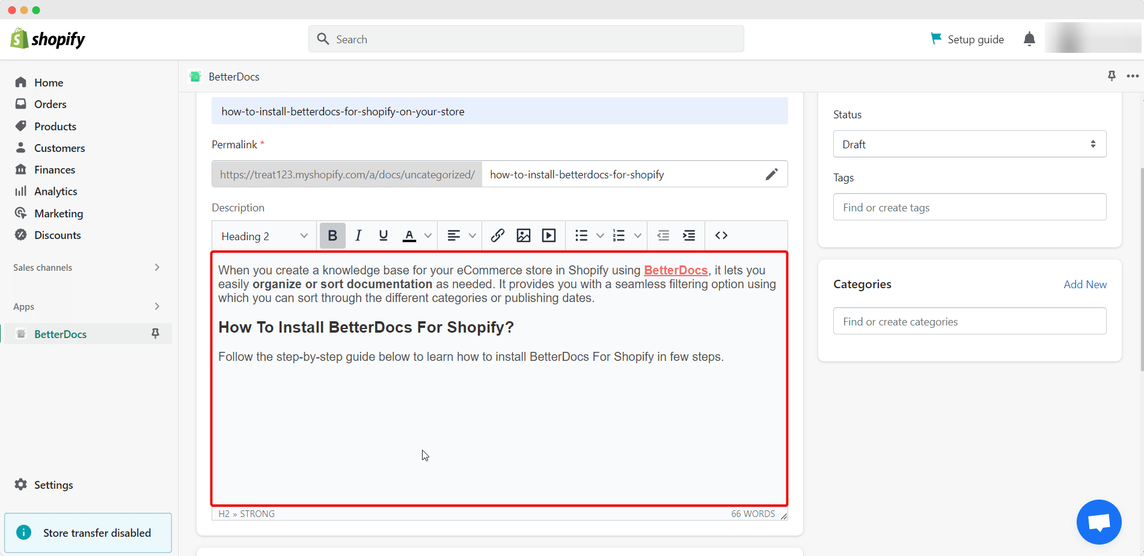The width and height of the screenshot is (1144, 556).
Task: Open the three-dot more options menu
Action: tap(1133, 76)
